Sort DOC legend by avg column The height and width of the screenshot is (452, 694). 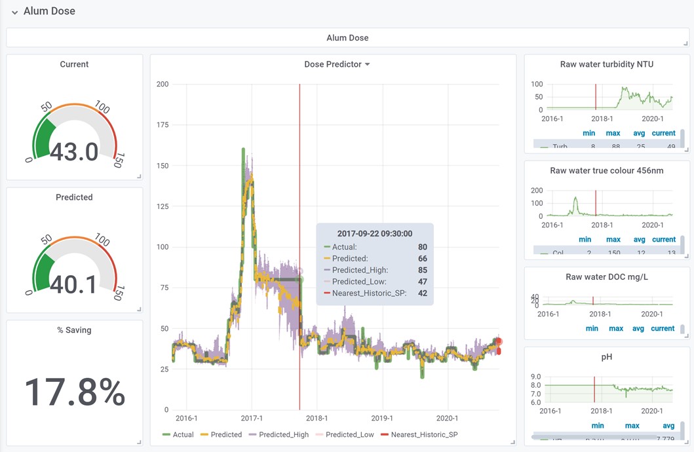(x=638, y=328)
